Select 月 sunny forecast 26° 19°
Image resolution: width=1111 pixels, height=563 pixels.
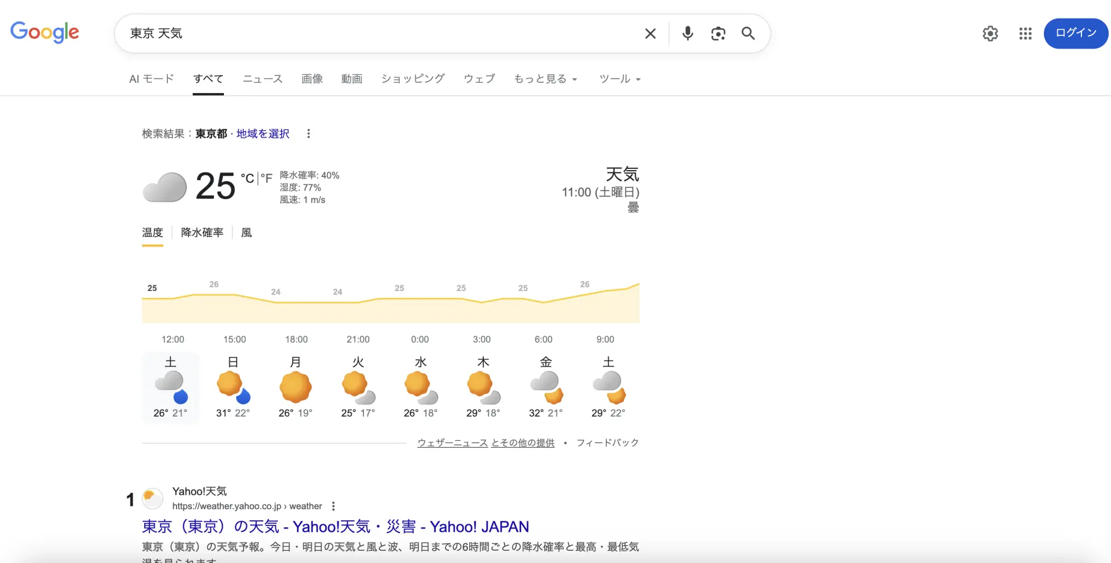click(296, 387)
